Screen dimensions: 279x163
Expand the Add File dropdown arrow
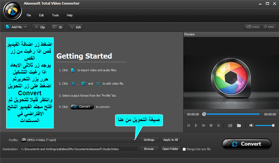coord(26,27)
